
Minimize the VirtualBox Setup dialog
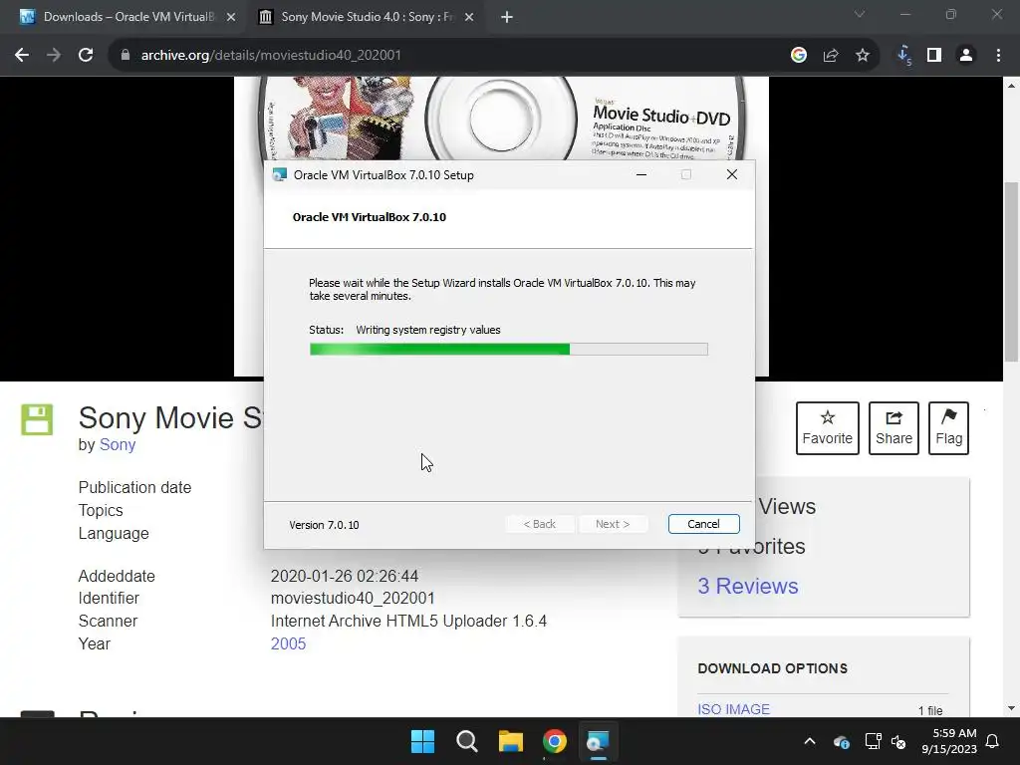pos(641,174)
